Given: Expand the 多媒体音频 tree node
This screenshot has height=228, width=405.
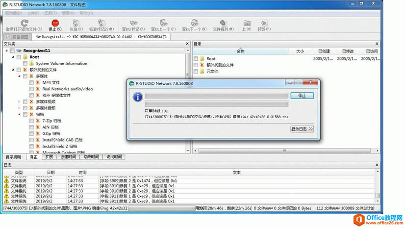Looking at the screenshot, I should (20, 108).
